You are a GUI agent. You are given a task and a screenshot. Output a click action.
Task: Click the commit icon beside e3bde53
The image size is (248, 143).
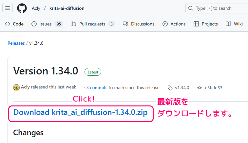point(200,88)
